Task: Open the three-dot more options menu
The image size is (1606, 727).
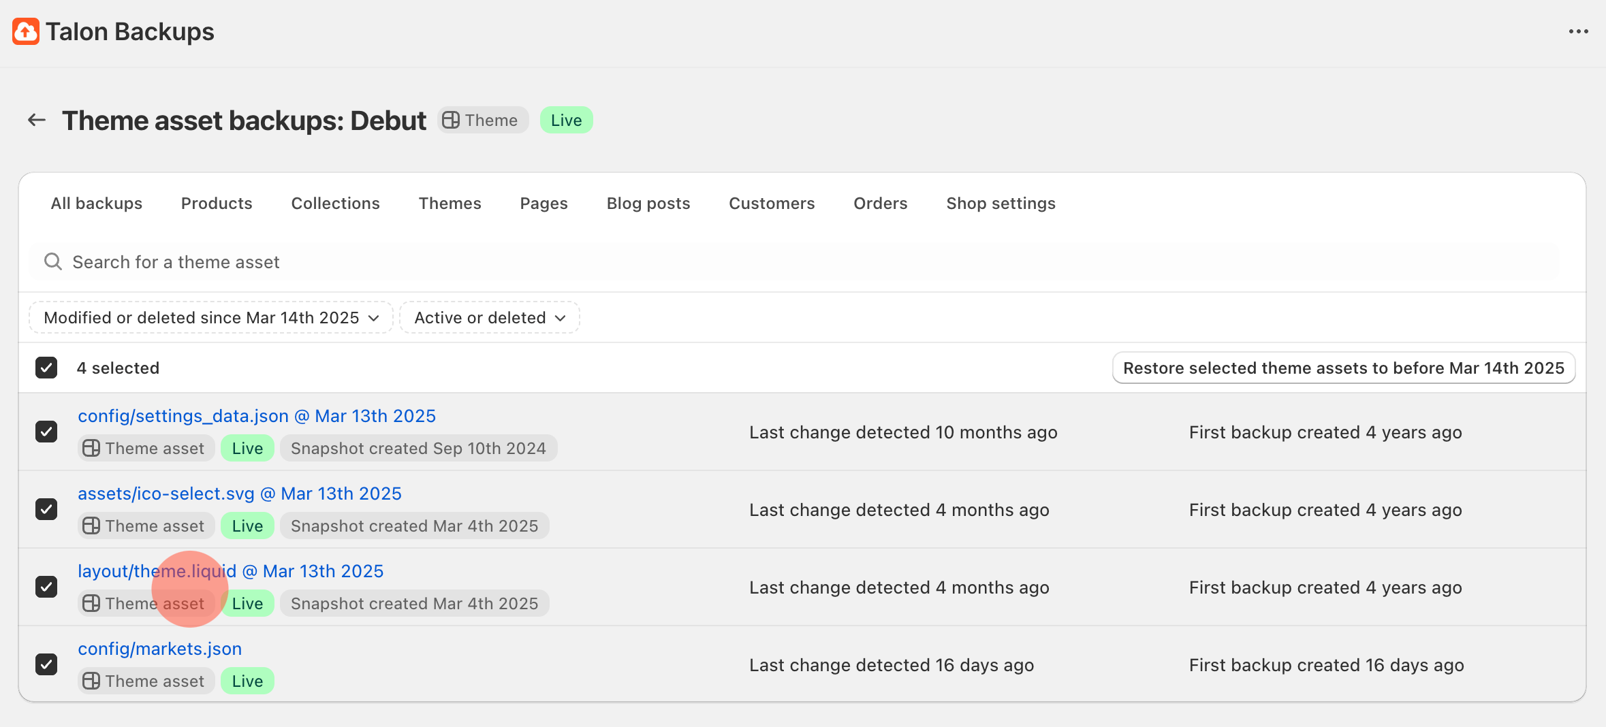Action: tap(1578, 31)
